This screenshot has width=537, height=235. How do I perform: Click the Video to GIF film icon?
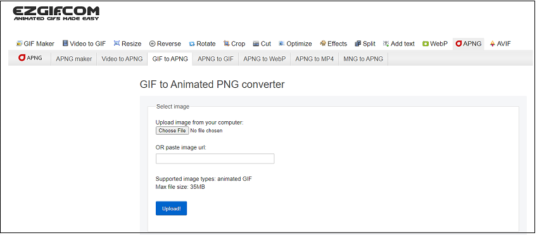(65, 44)
